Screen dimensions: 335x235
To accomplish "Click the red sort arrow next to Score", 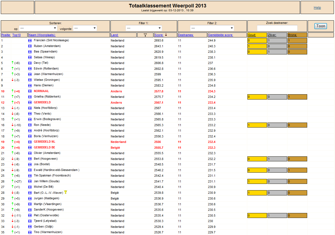I will [166, 35].
